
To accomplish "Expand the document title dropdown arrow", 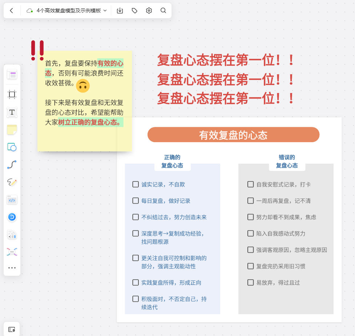I will click(x=105, y=11).
